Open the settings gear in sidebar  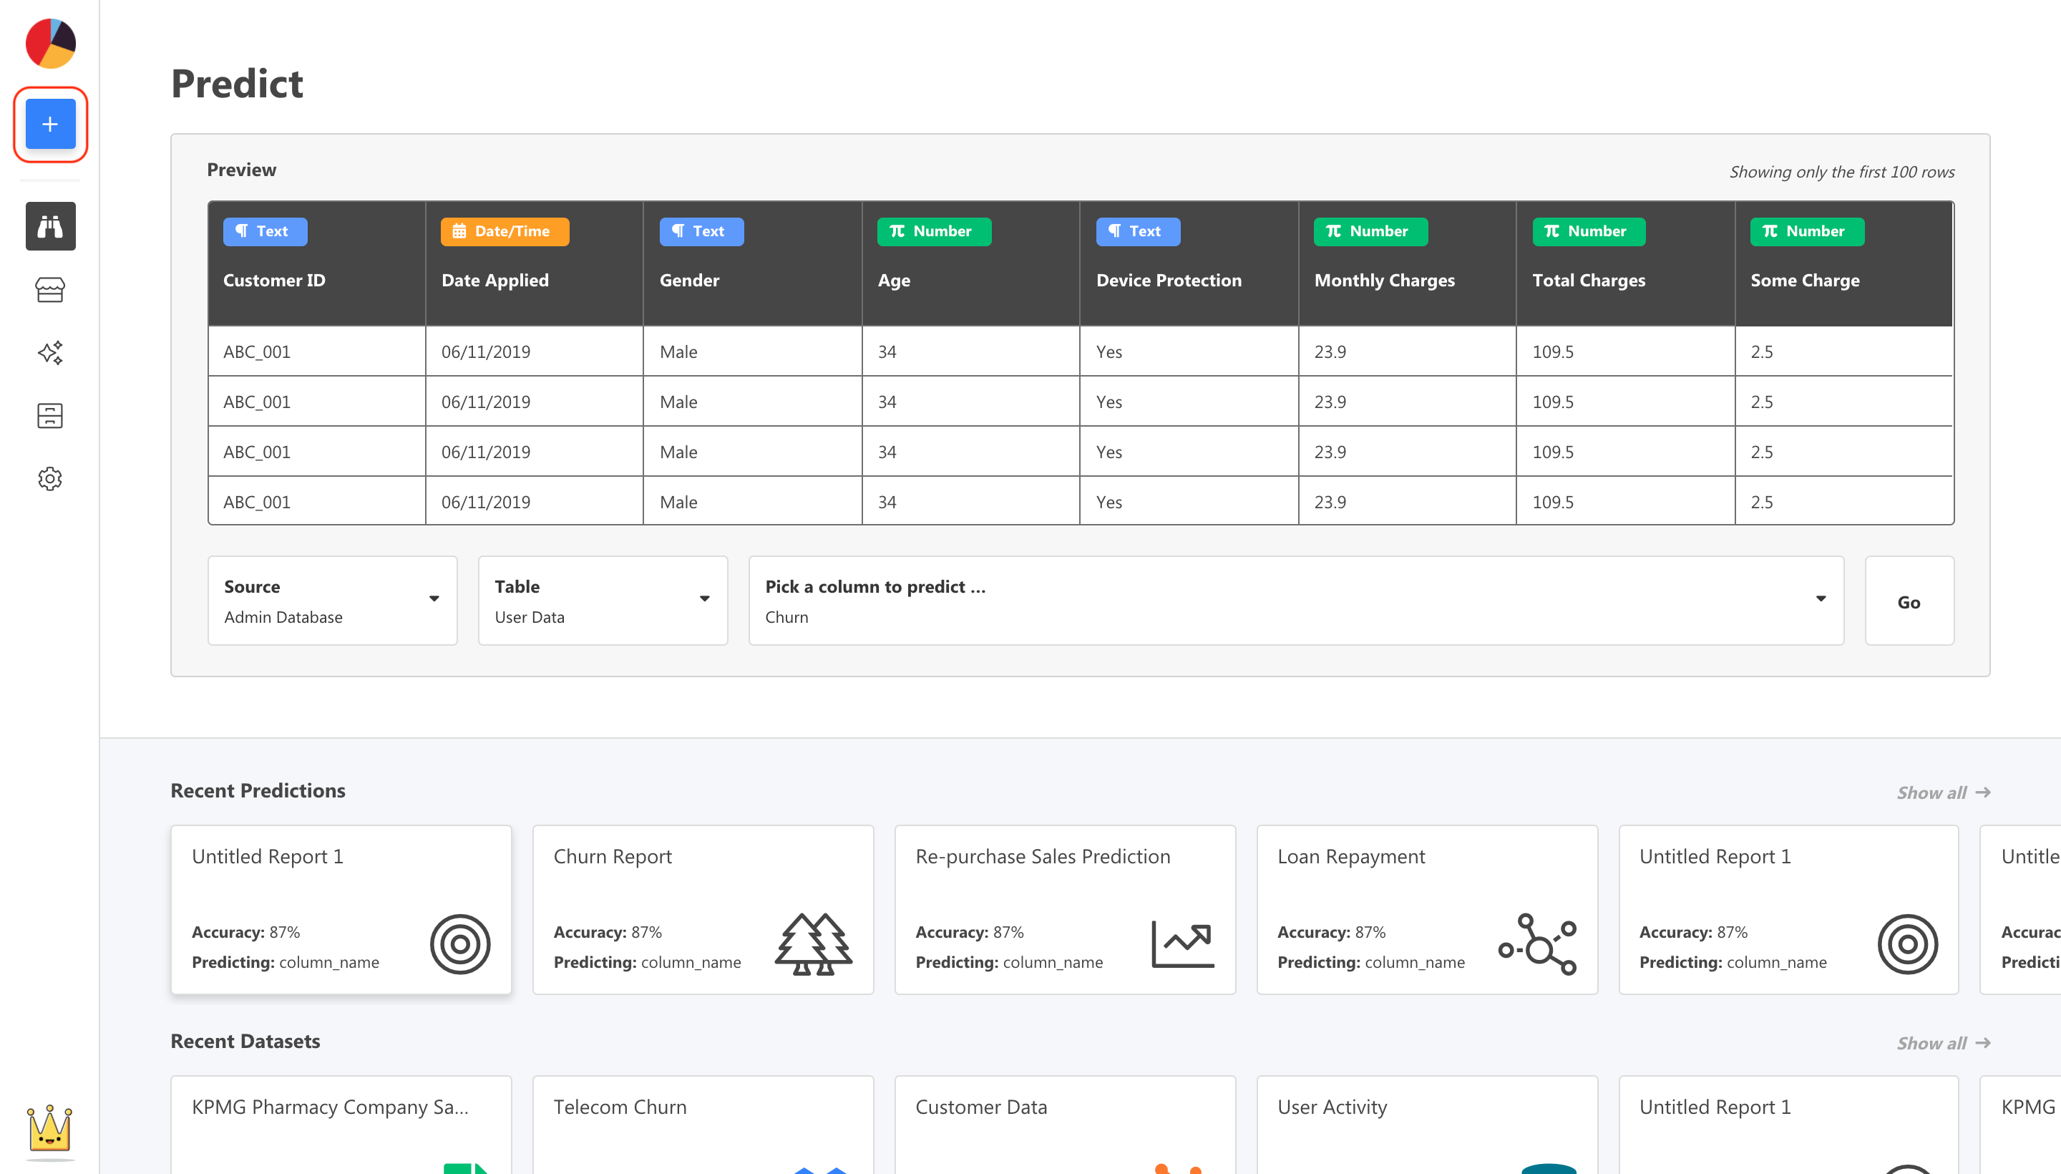tap(50, 478)
